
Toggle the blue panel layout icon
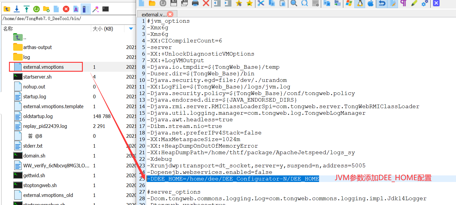pos(86,9)
